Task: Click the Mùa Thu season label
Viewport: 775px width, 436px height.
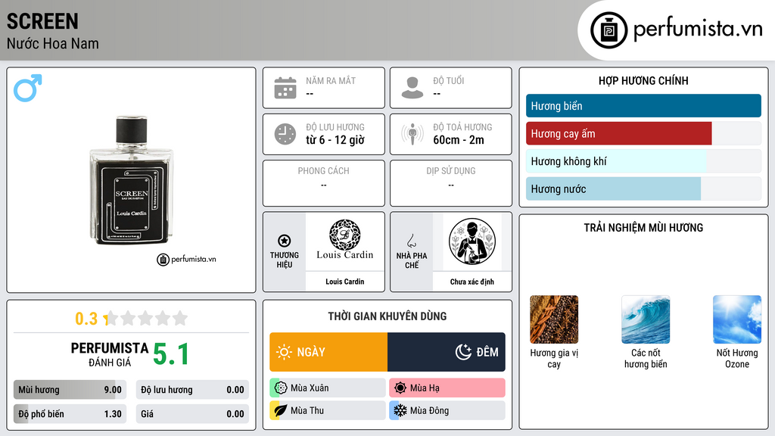Action: pyautogui.click(x=307, y=410)
